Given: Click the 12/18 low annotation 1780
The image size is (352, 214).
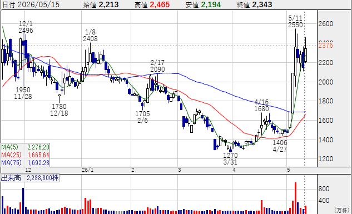Looking at the screenshot, I should 59,106.
